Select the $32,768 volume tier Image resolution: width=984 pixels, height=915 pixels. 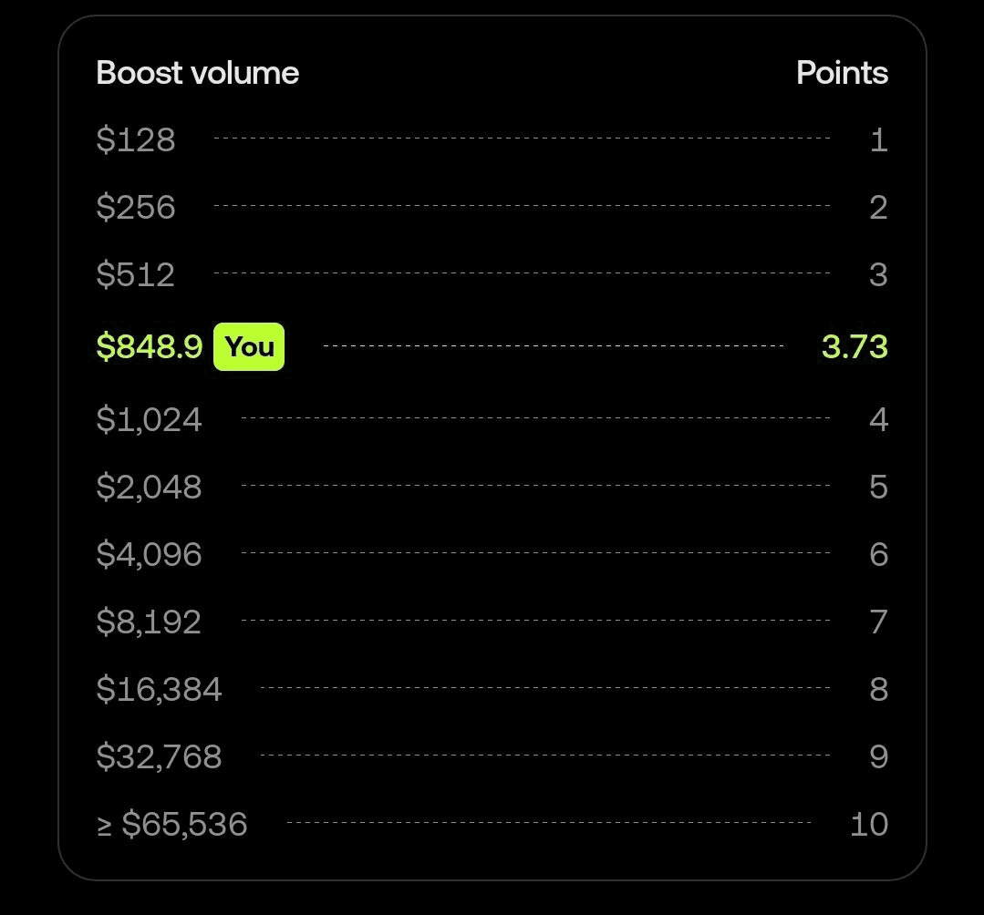coord(159,756)
